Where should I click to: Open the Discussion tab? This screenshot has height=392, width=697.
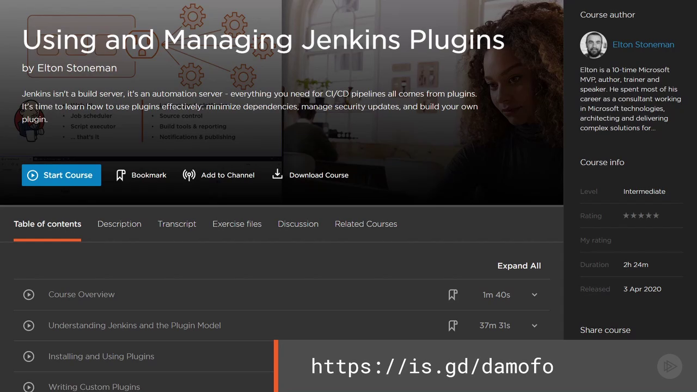click(x=298, y=224)
